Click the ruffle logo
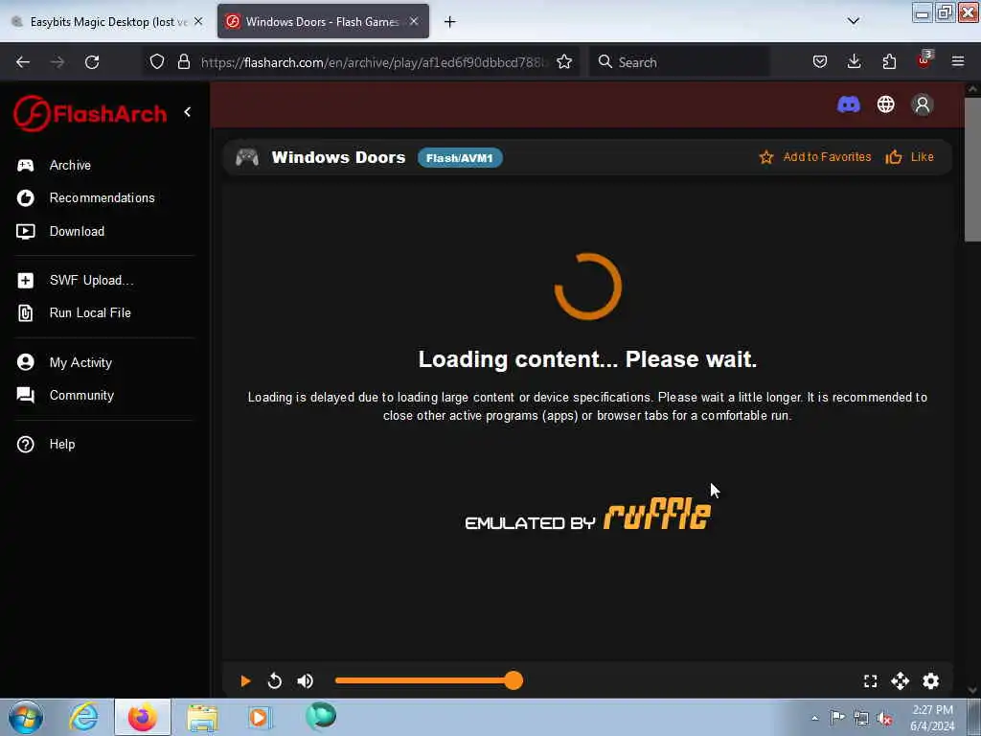 coord(657,515)
